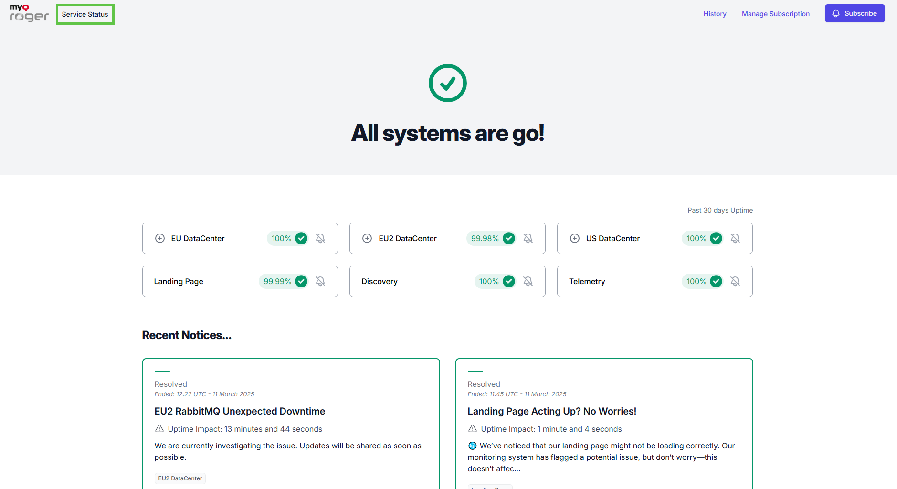Click the Landing Page 99.99% uptime badge
Image resolution: width=897 pixels, height=489 pixels.
coord(277,281)
